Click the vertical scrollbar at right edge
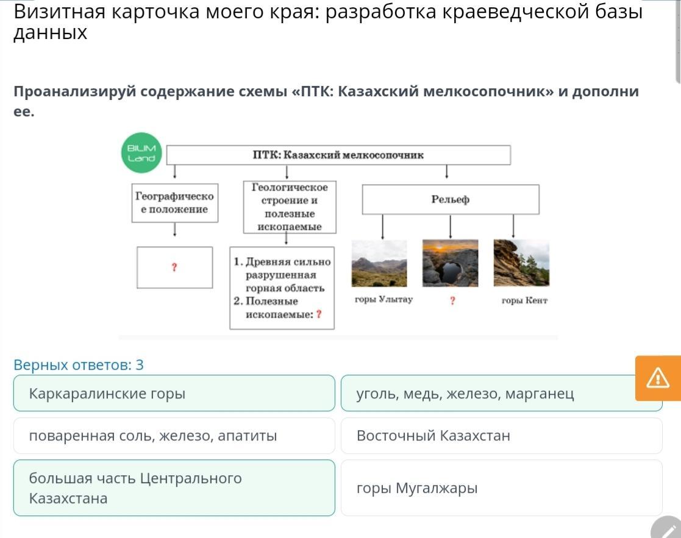The height and width of the screenshot is (538, 681). click(678, 41)
